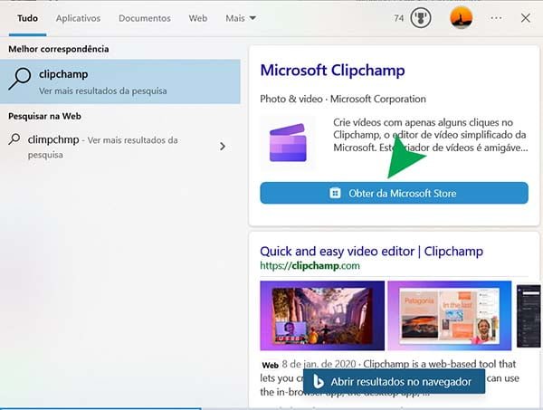The image size is (543, 410).
Task: Open the dark editor preview thumbnail
Action: point(529,316)
